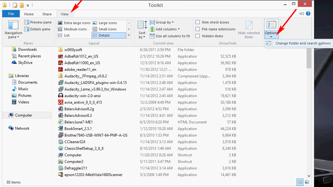This screenshot has height=187, width=333.
Task: Open the Documents library
Action: pos(28,82)
